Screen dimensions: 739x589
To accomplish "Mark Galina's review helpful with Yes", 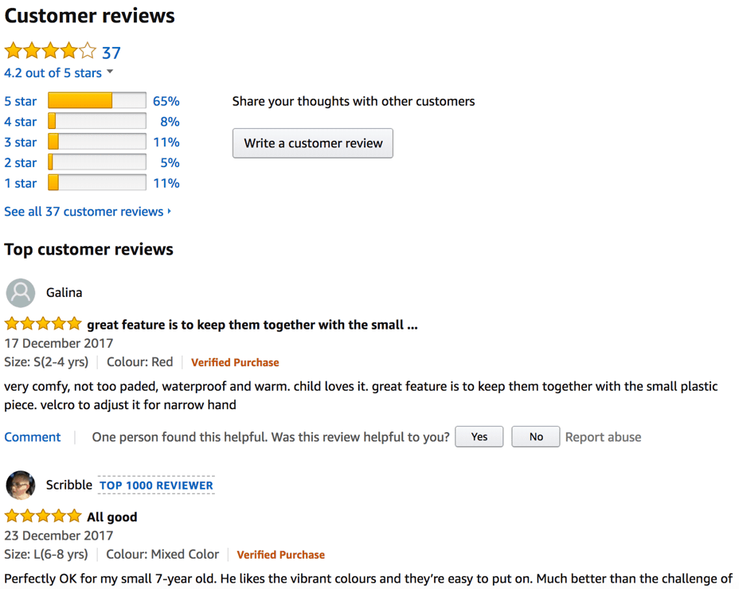I will pos(479,436).
